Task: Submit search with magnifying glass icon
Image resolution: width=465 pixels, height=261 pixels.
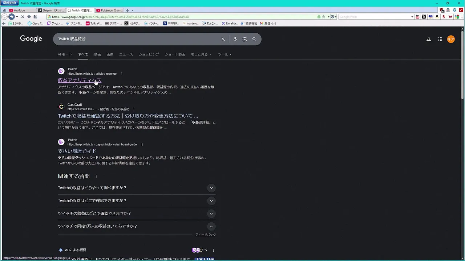Action: point(254,39)
